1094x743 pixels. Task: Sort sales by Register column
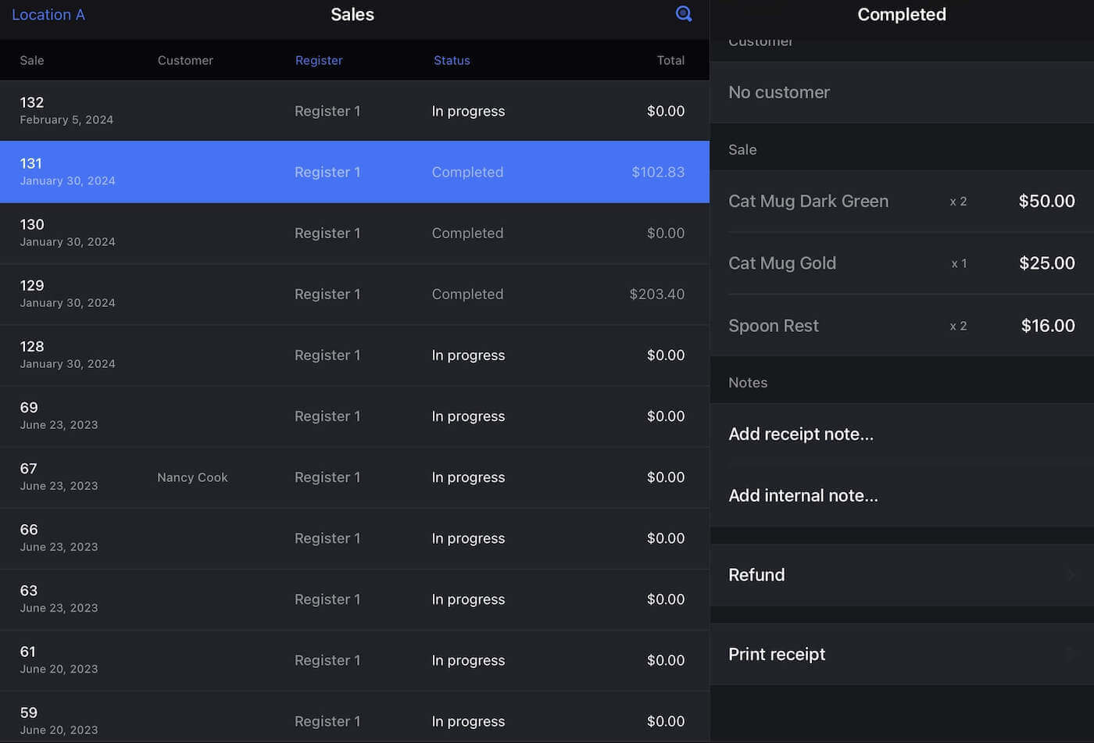[319, 60]
